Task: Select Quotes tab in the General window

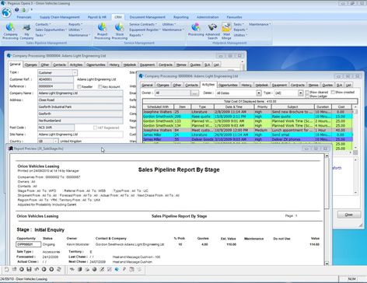Action: (x=195, y=65)
